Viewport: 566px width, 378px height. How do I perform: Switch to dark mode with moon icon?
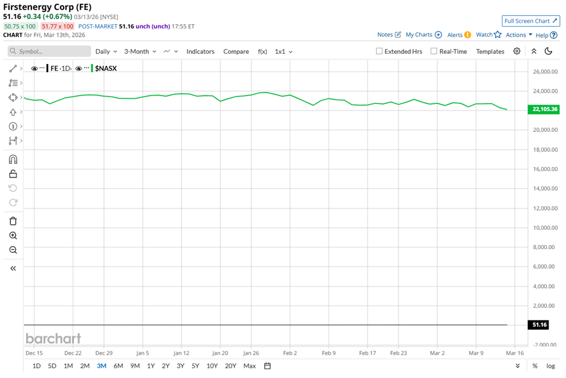coord(548,51)
